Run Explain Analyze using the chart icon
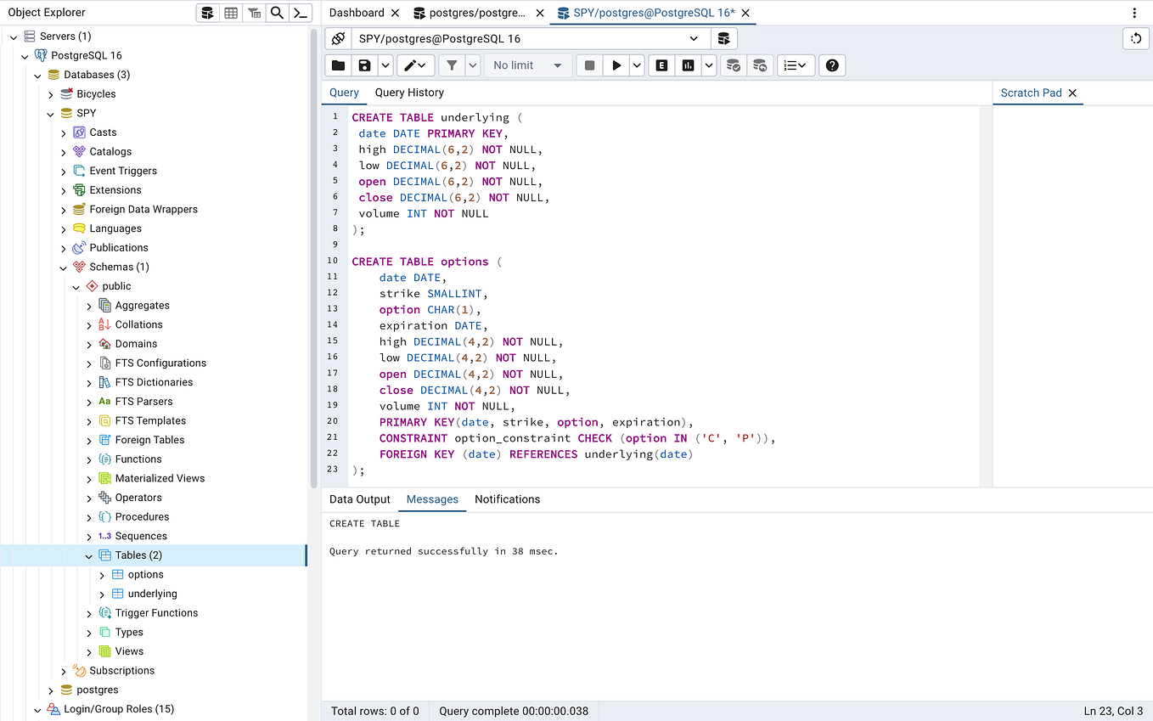The height and width of the screenshot is (721, 1153). tap(686, 65)
